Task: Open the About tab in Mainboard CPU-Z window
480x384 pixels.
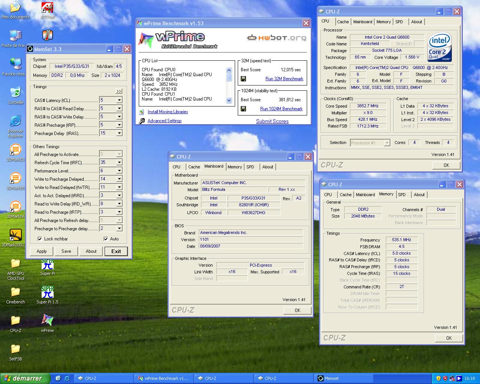Action: tap(268, 167)
